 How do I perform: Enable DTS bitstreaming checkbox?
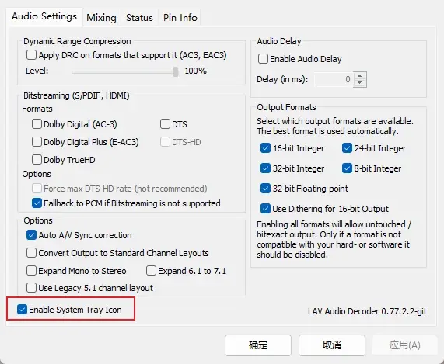(x=165, y=124)
